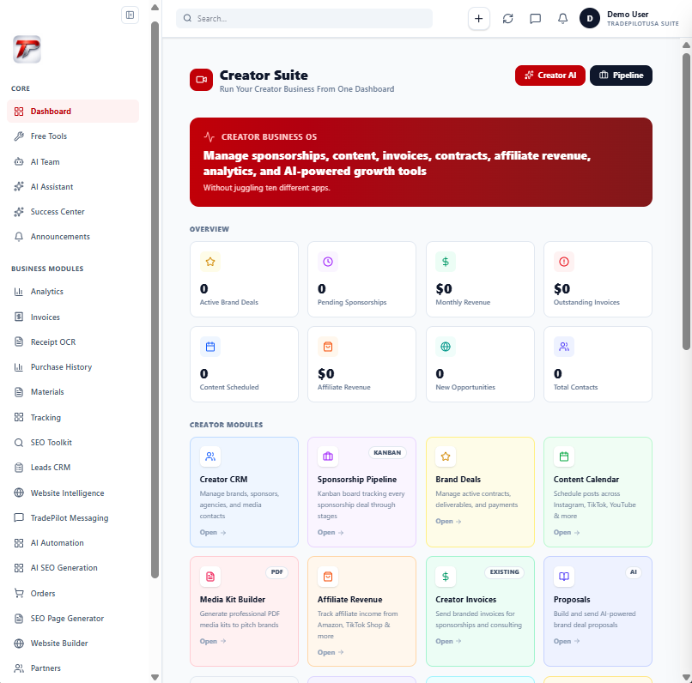Open Invoices in the sidebar
692x683 pixels.
(73, 317)
